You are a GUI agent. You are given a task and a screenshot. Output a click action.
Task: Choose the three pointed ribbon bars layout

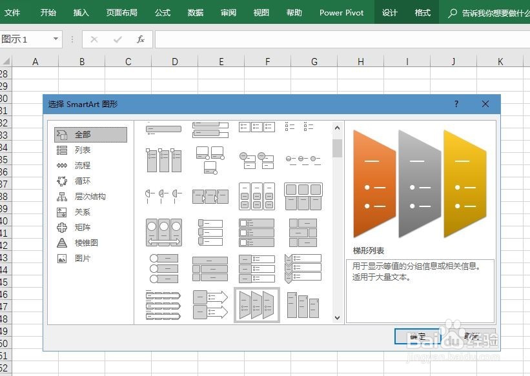[x=163, y=305]
